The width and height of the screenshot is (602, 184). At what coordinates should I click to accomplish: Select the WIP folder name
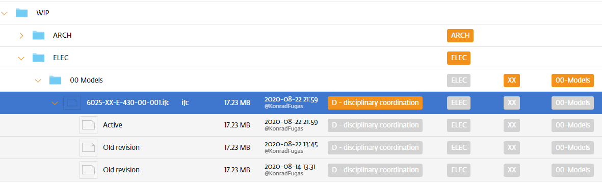coord(43,13)
